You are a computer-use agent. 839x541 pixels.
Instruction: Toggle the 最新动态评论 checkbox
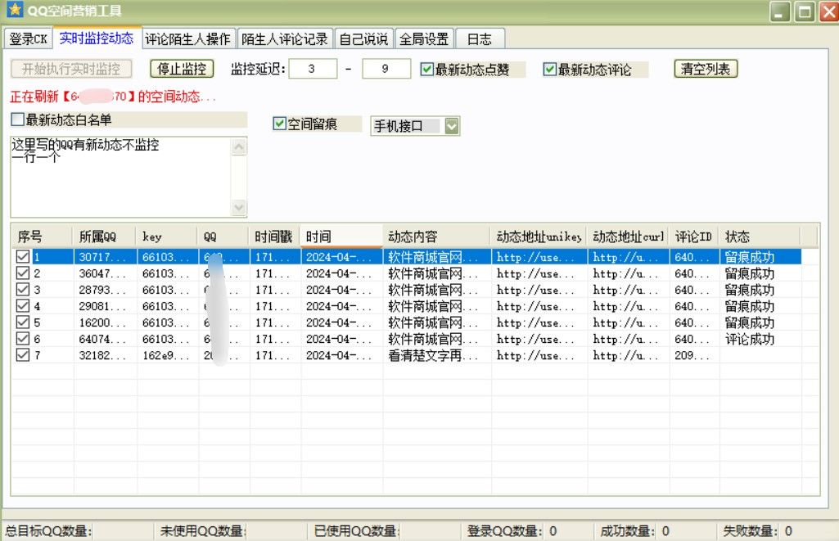click(x=549, y=69)
